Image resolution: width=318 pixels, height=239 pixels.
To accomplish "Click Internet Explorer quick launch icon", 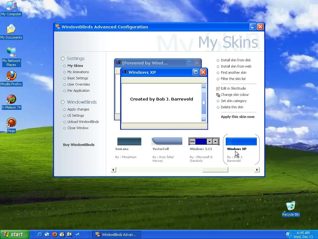I will (x=39, y=234).
